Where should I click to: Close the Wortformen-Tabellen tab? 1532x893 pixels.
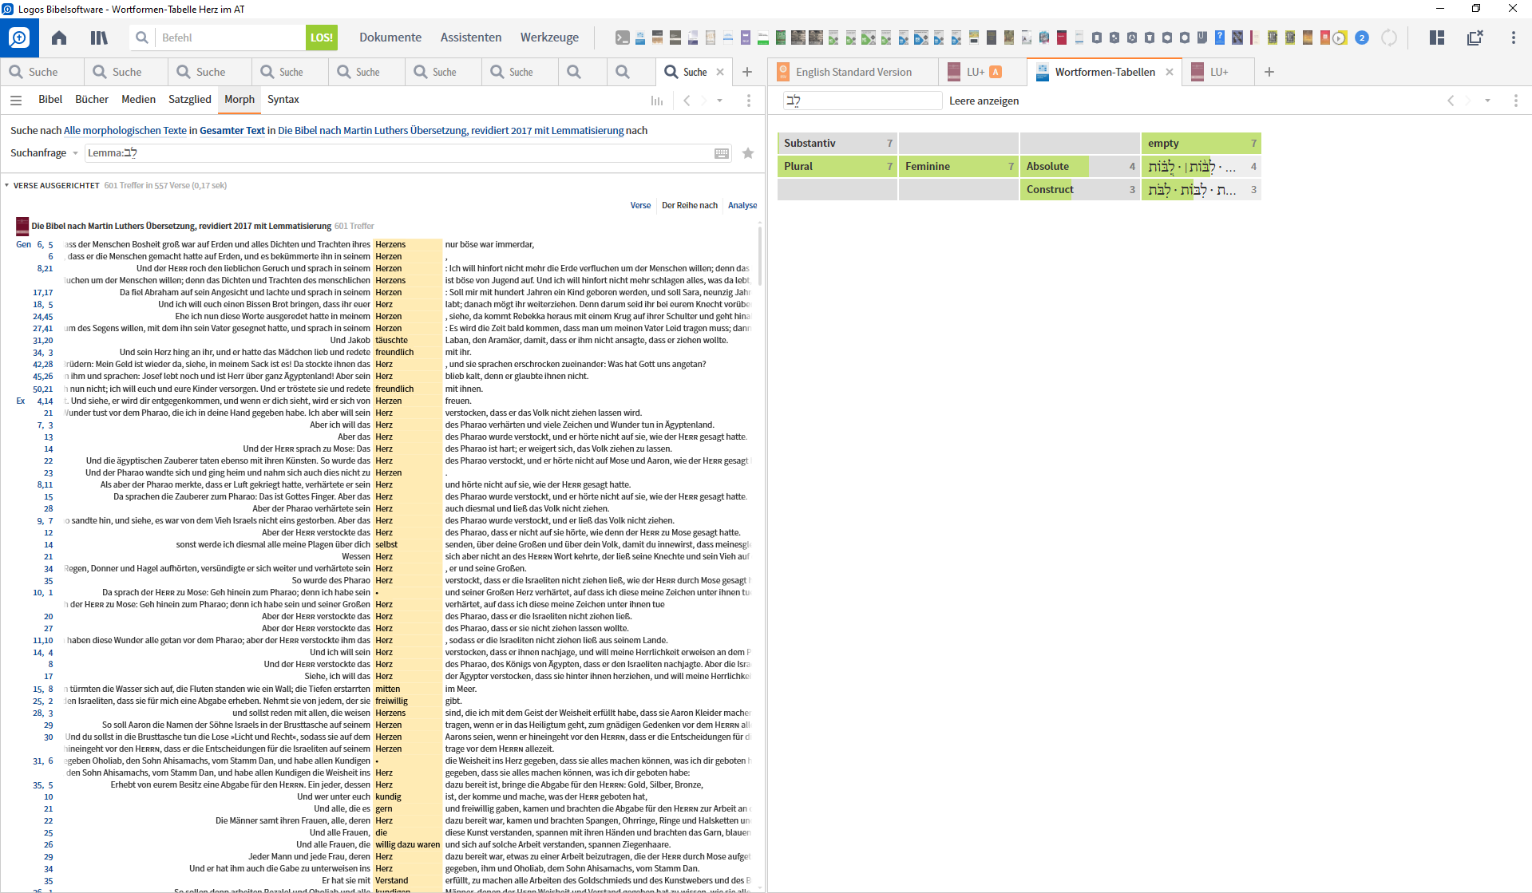click(1170, 72)
